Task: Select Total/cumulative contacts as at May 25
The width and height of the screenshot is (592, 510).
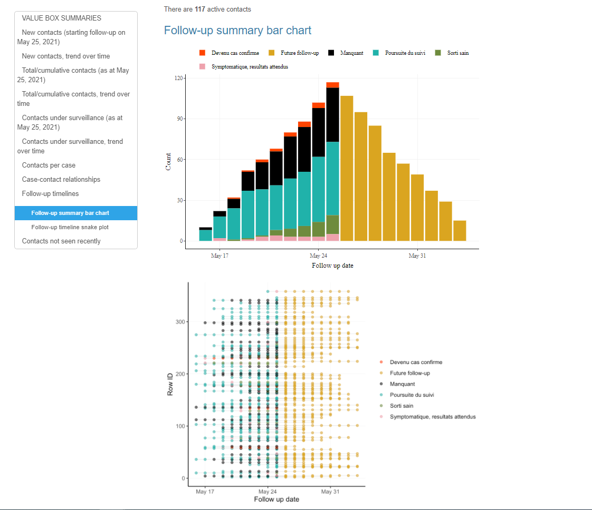Action: click(73, 75)
